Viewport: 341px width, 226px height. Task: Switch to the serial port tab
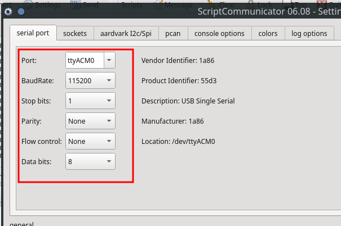tap(33, 33)
